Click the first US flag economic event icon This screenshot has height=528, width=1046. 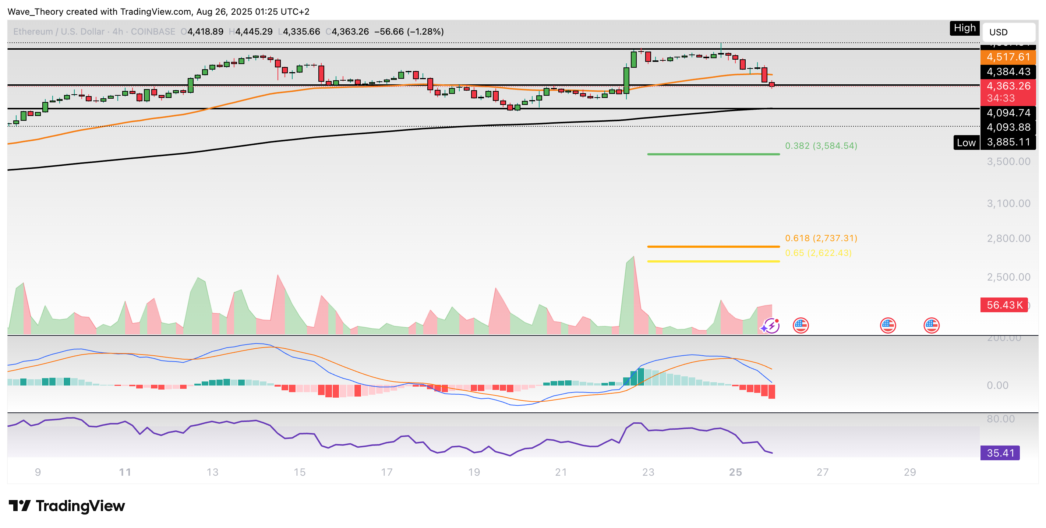click(x=801, y=325)
